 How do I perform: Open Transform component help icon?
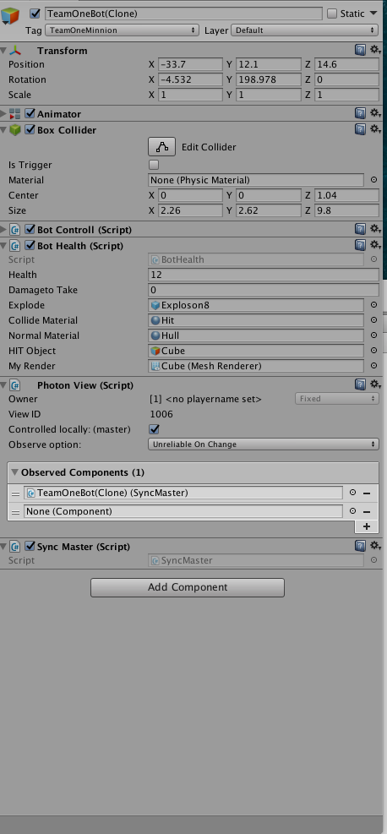tap(361, 50)
